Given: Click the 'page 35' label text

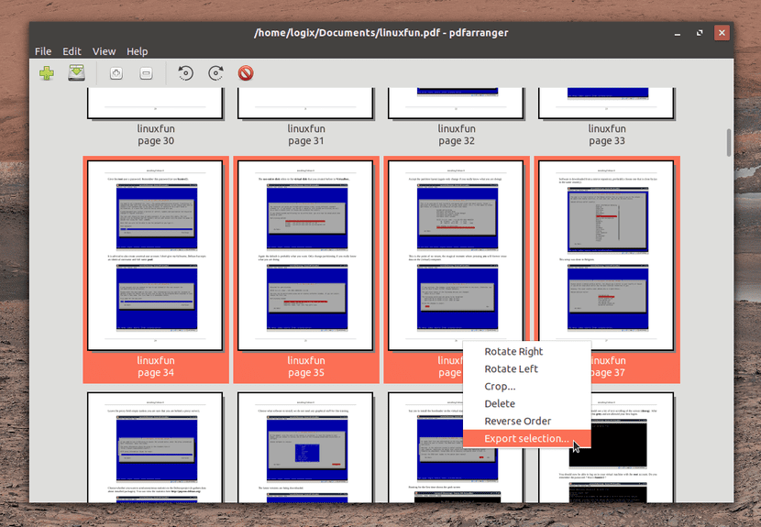Looking at the screenshot, I should 305,373.
